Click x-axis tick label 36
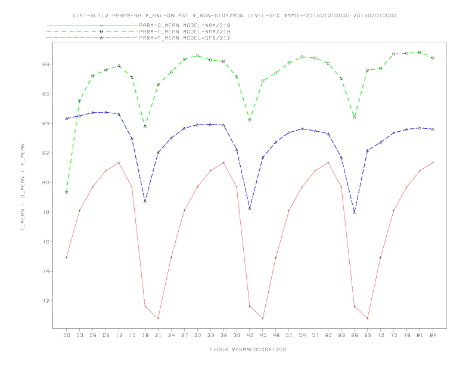 click(x=223, y=335)
